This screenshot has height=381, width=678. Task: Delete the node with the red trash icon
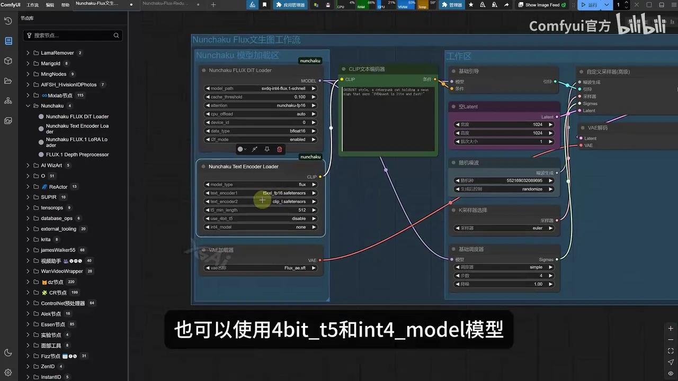point(279,150)
